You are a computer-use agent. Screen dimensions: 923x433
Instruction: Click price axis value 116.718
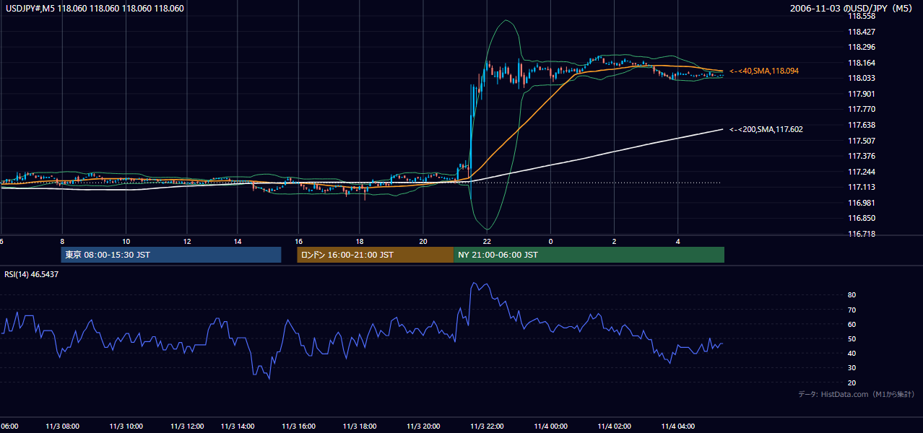click(862, 234)
